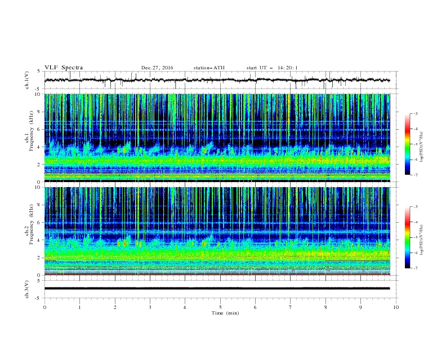Click the 'VLF Spectra' title text
Screen dimensions: 446x345
click(64, 68)
